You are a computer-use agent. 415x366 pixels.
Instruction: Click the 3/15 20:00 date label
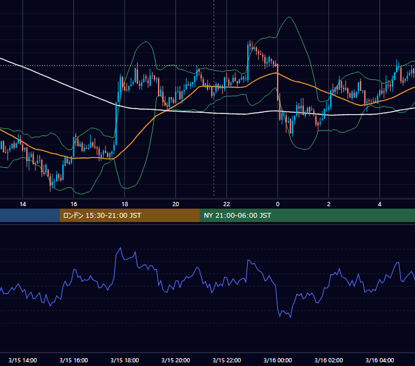[x=176, y=360]
